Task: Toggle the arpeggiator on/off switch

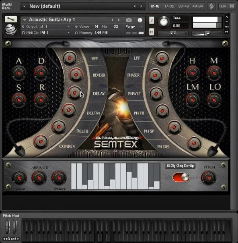Action: (181, 177)
